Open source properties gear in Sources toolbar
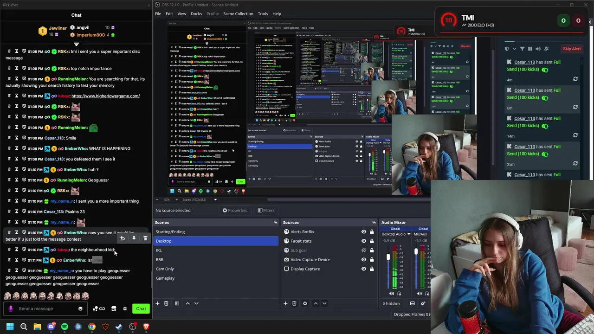 [x=305, y=303]
